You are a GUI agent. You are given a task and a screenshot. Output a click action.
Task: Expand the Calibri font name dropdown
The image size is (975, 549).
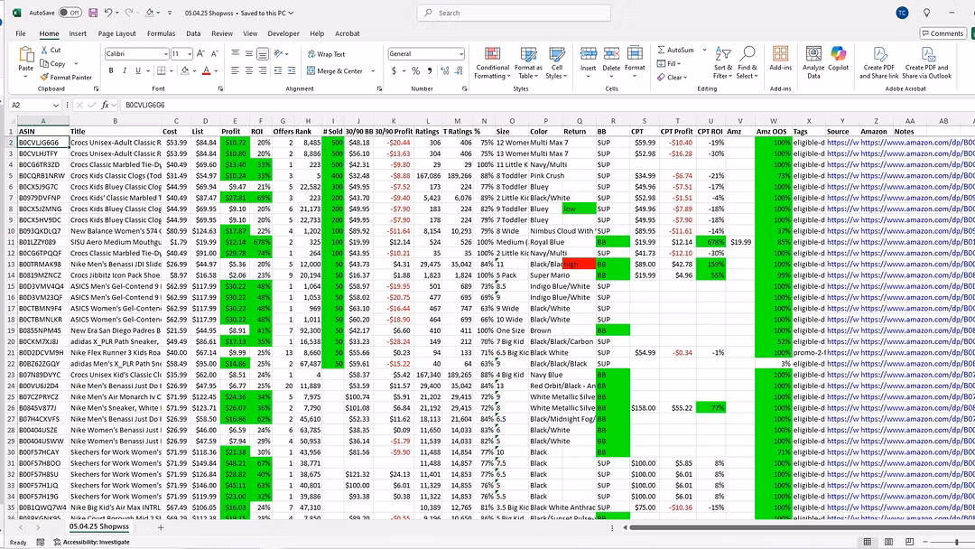[163, 54]
